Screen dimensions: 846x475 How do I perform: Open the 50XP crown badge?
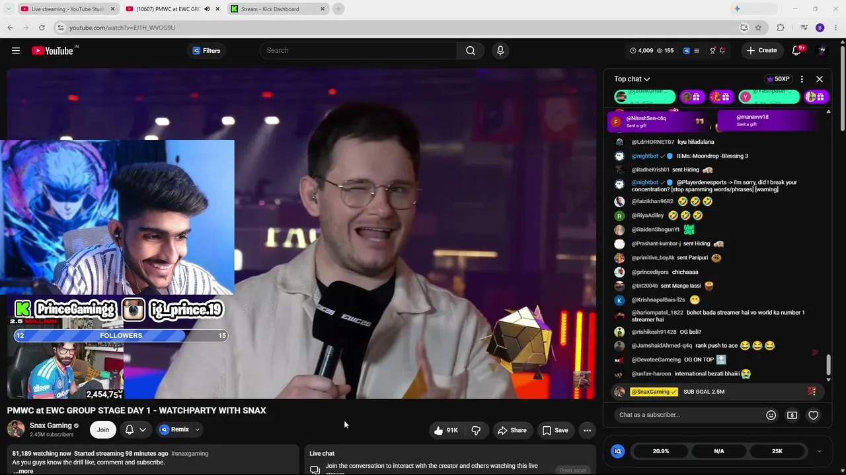778,79
